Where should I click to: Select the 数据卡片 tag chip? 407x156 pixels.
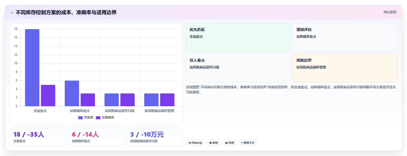click(248, 143)
